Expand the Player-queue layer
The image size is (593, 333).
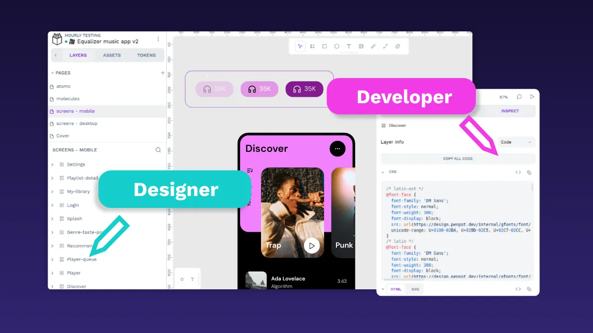[x=52, y=259]
